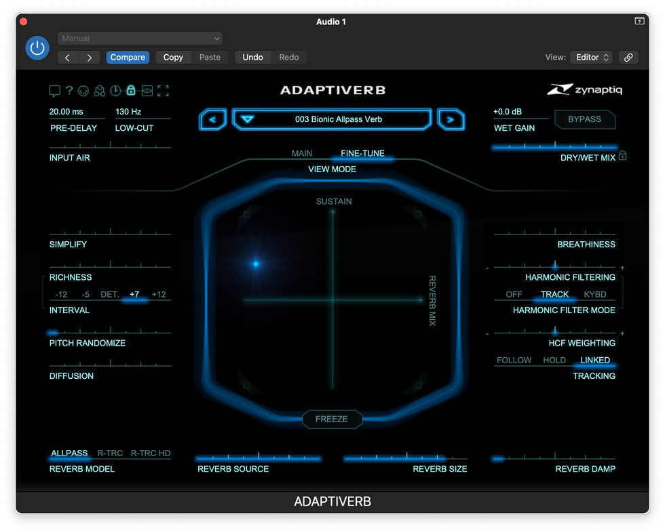Click the 130 Hz low-cut value
The height and width of the screenshot is (532, 665).
pos(128,112)
